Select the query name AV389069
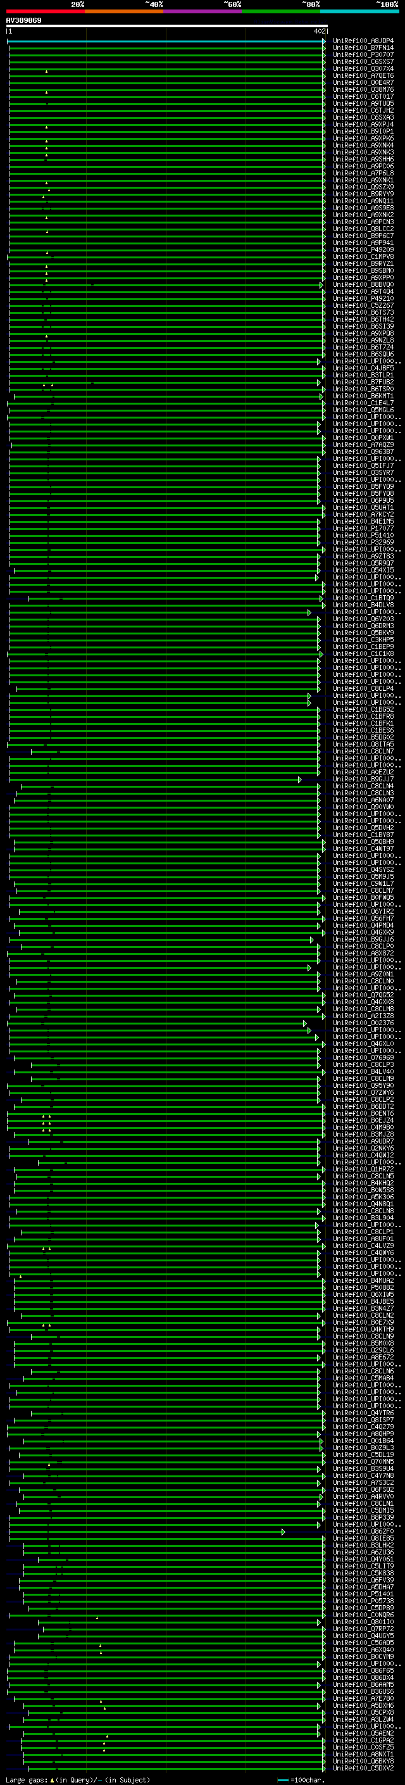This screenshot has width=405, height=1785. tap(23, 20)
